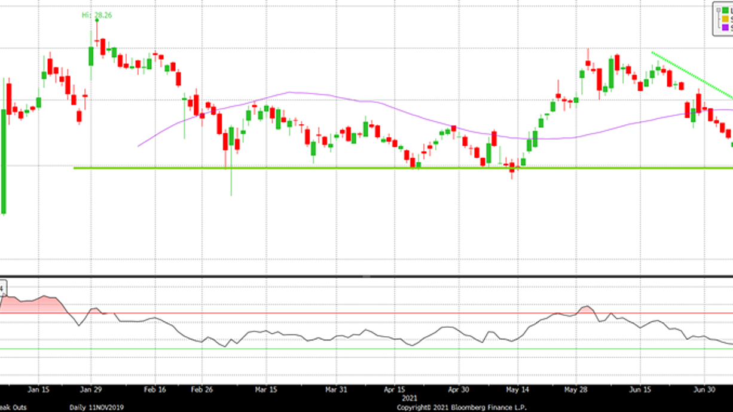The width and height of the screenshot is (733, 412).
Task: Click the Feb 26 date axis label
Action: (x=202, y=389)
